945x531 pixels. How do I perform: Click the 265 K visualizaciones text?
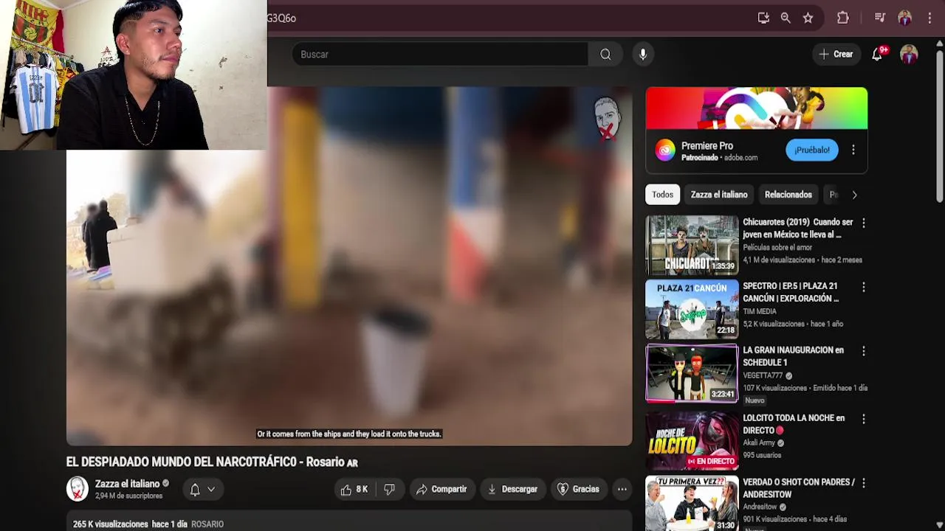[111, 524]
